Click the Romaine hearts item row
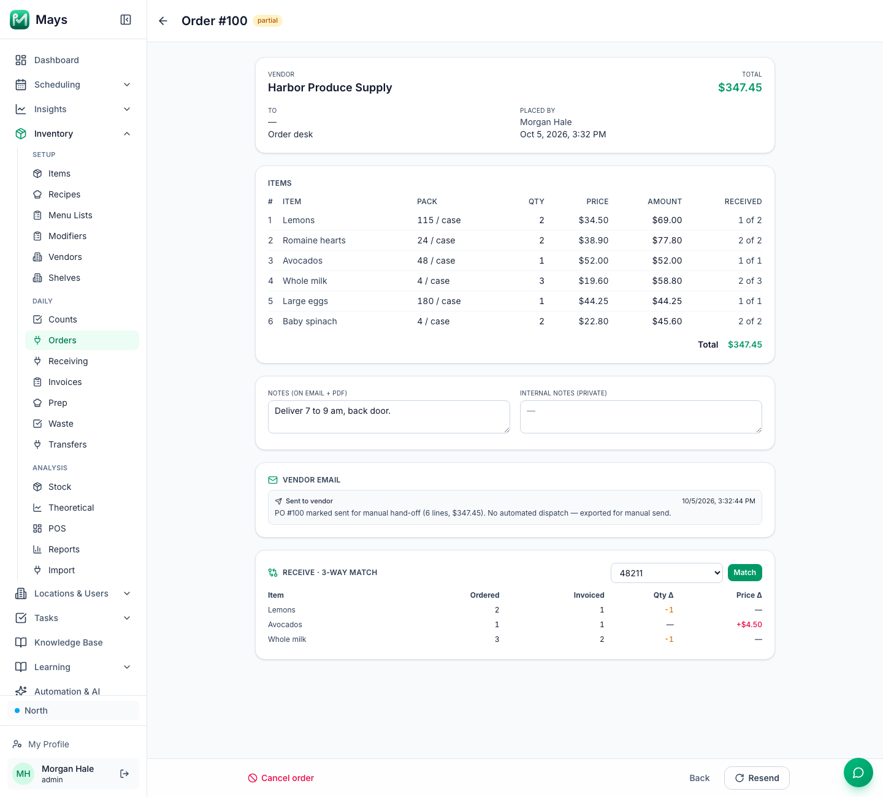 (515, 240)
